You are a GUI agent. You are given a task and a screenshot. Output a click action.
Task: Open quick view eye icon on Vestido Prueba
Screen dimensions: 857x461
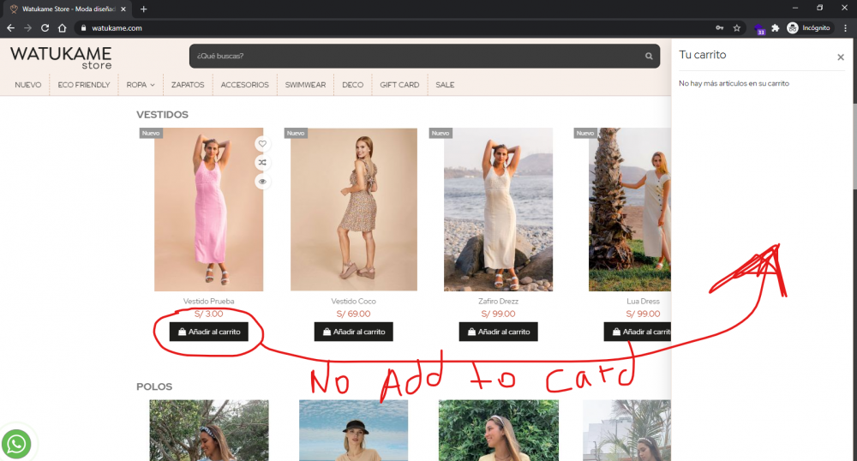pos(262,182)
